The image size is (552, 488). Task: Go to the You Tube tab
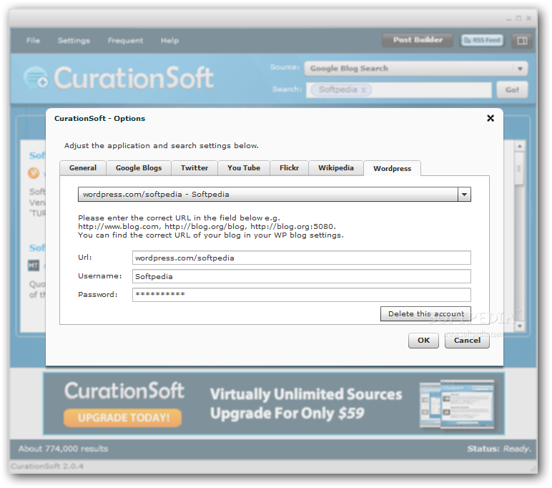[244, 167]
